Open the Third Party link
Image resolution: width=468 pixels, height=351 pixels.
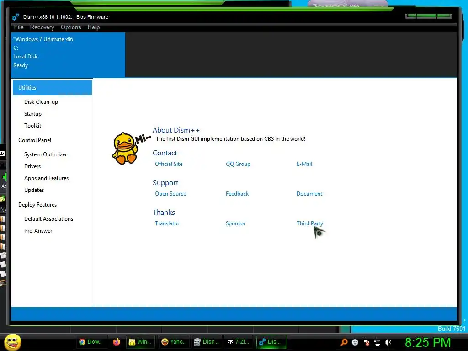310,223
